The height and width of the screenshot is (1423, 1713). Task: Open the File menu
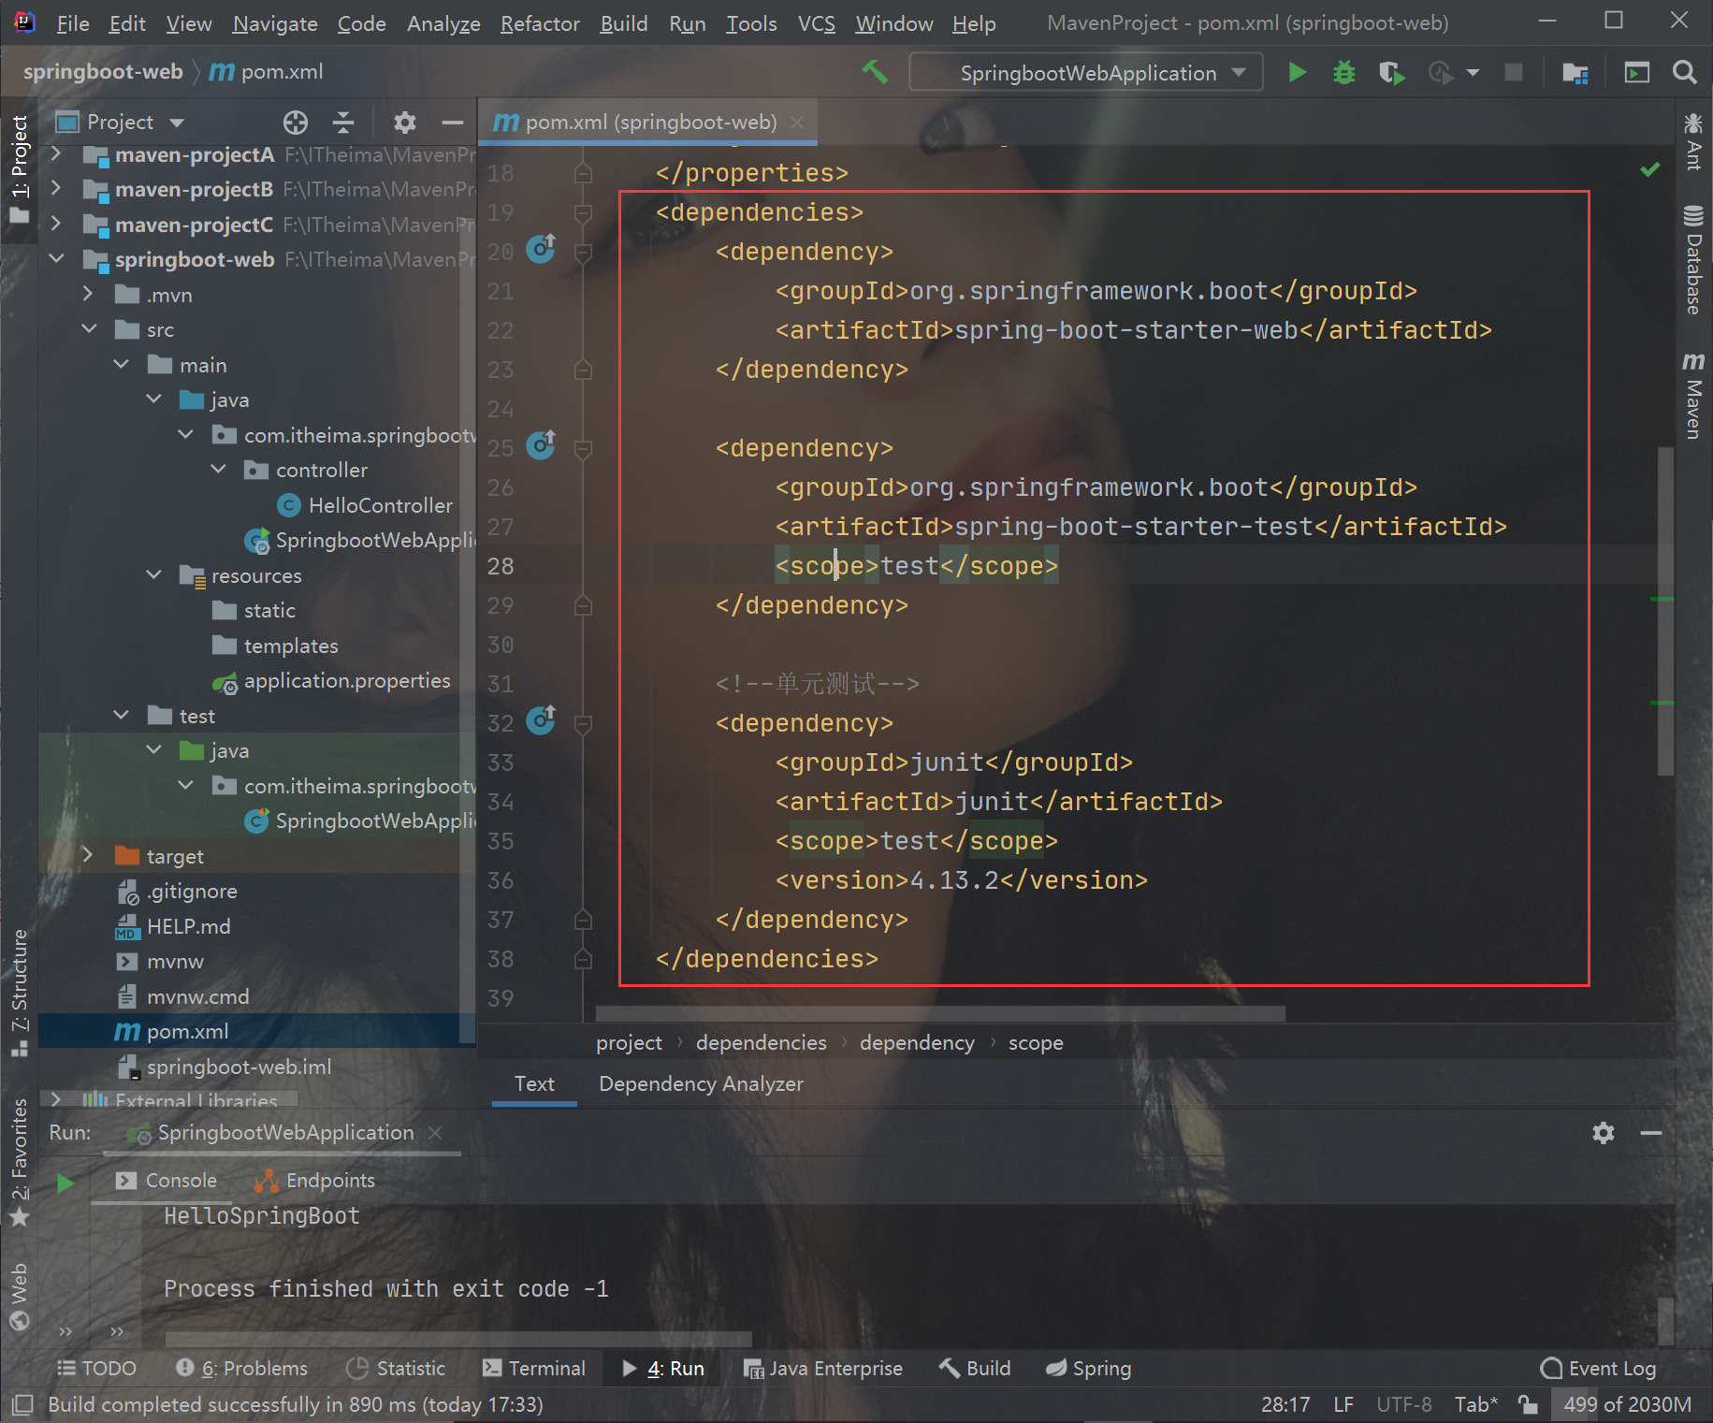pyautogui.click(x=72, y=23)
